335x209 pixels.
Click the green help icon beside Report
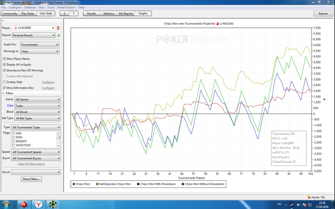tap(58, 35)
